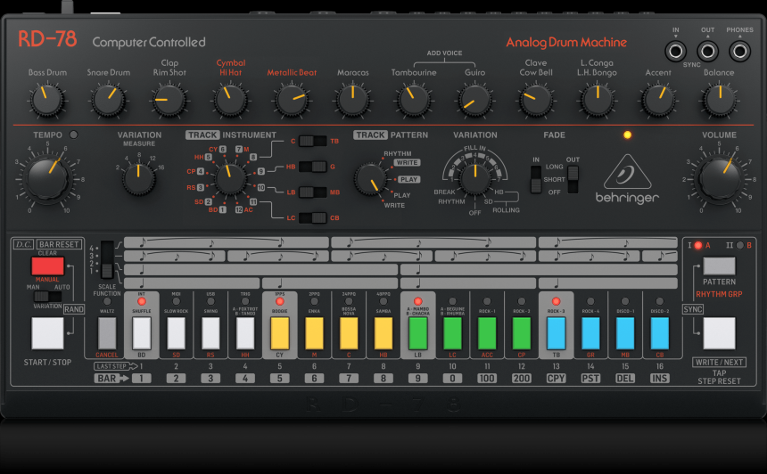Click blue step 16 CB Disco-2 button
Viewport: 767px width, 474px height.
tap(659, 333)
